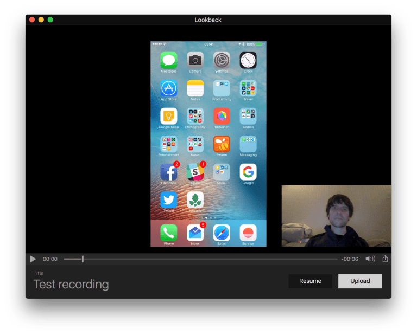Open the News folder
417x335 pixels.
point(195,144)
